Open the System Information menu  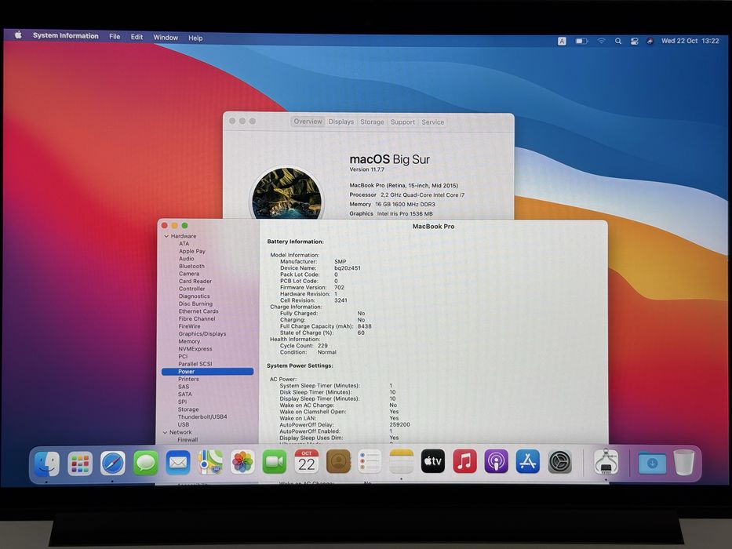[66, 36]
